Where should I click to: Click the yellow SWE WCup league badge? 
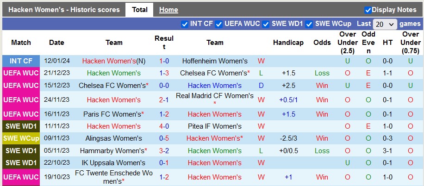[x=21, y=138]
